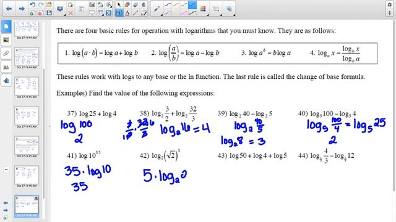
Task: Open page 5 thumbnail in page sorter
Action: coord(27,86)
